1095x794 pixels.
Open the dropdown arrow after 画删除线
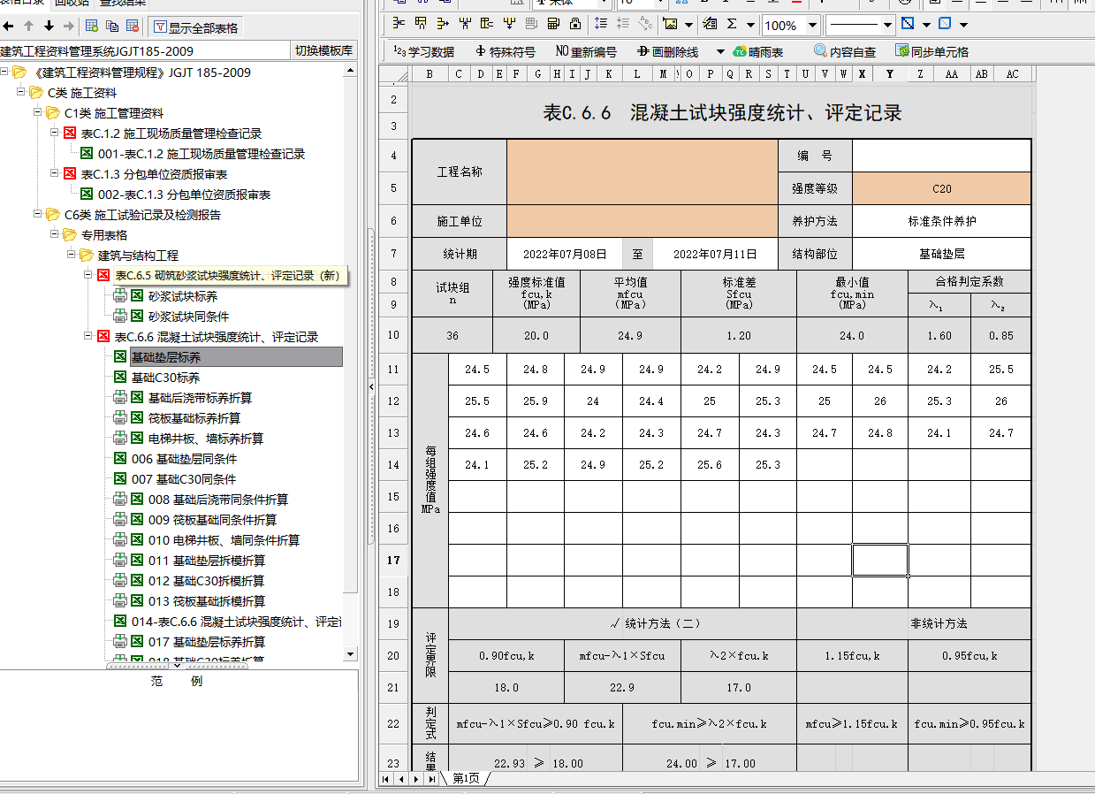(720, 52)
